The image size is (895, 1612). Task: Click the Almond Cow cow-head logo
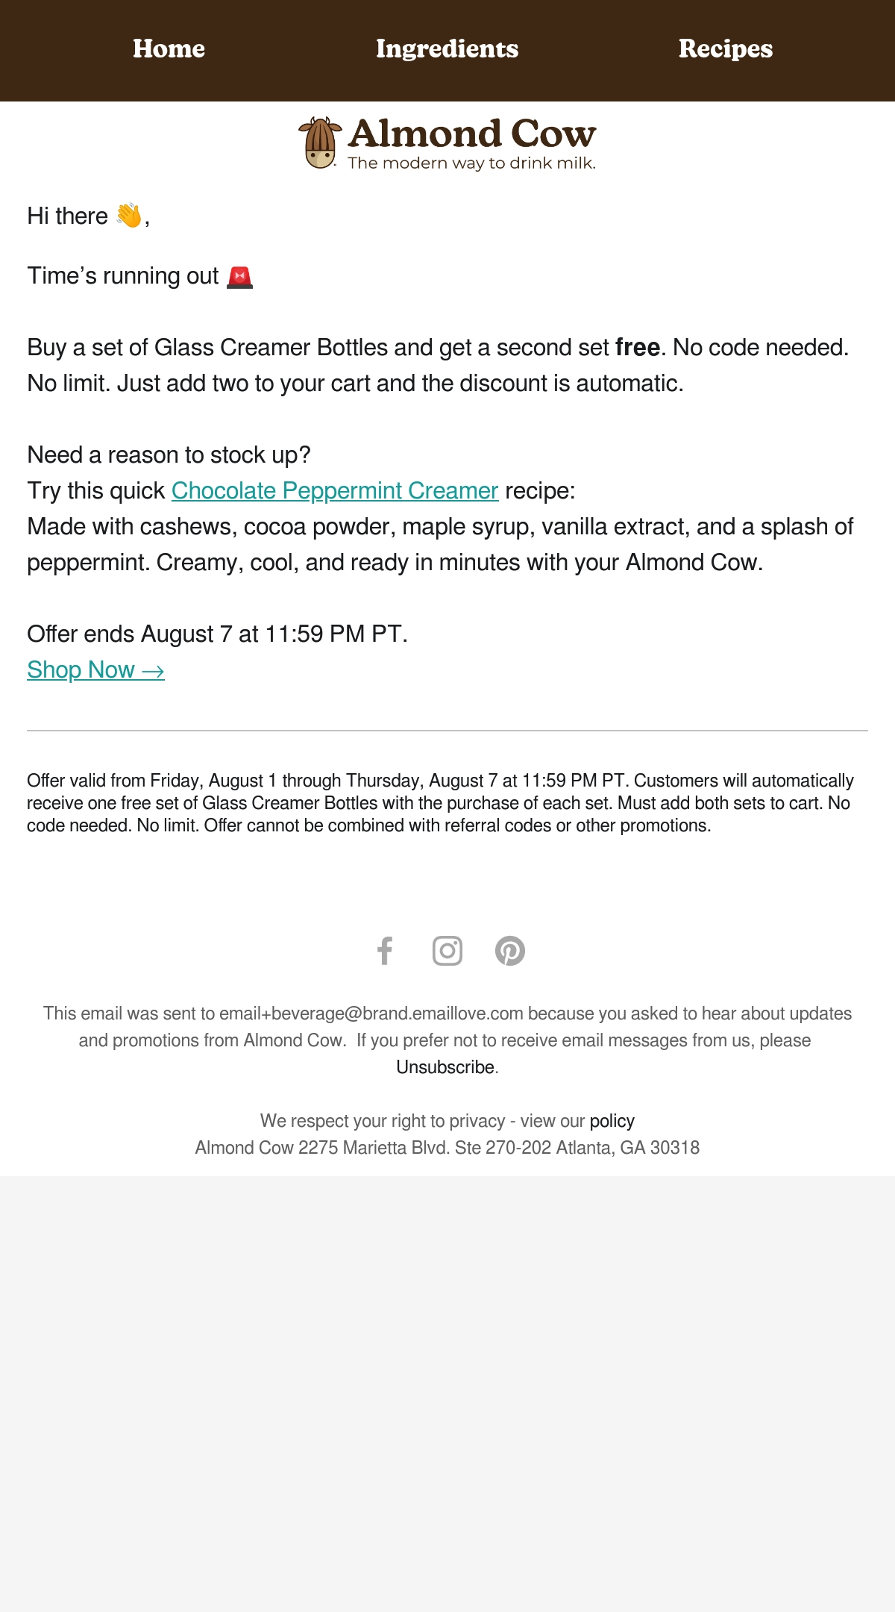tap(320, 143)
